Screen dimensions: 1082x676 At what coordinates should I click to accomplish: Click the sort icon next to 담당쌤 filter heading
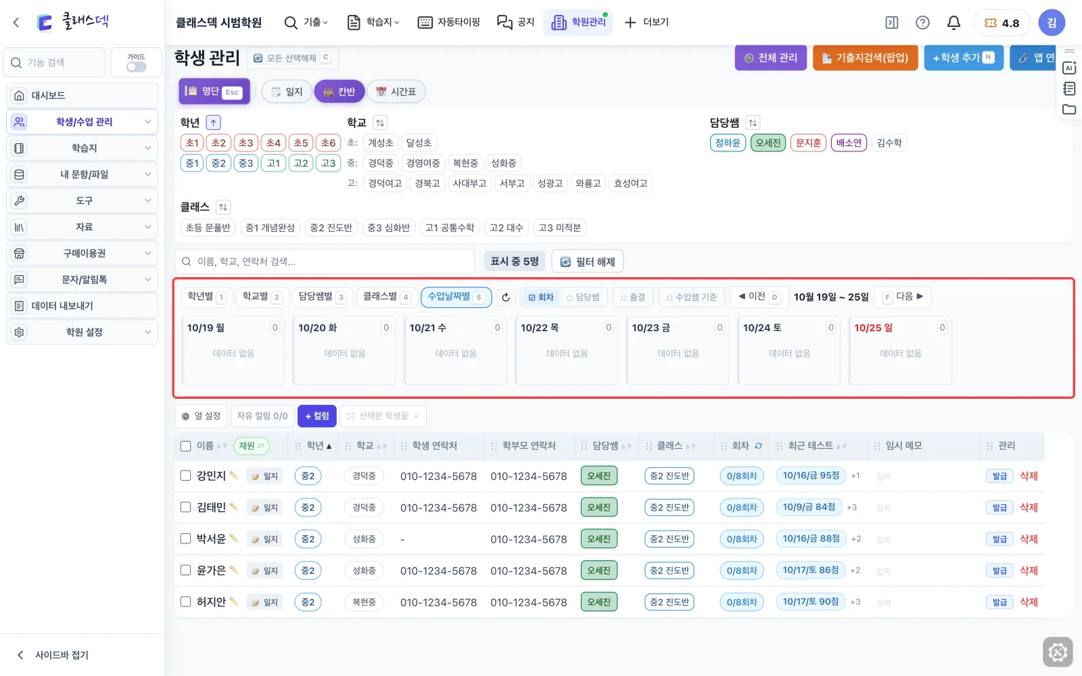[x=753, y=122]
